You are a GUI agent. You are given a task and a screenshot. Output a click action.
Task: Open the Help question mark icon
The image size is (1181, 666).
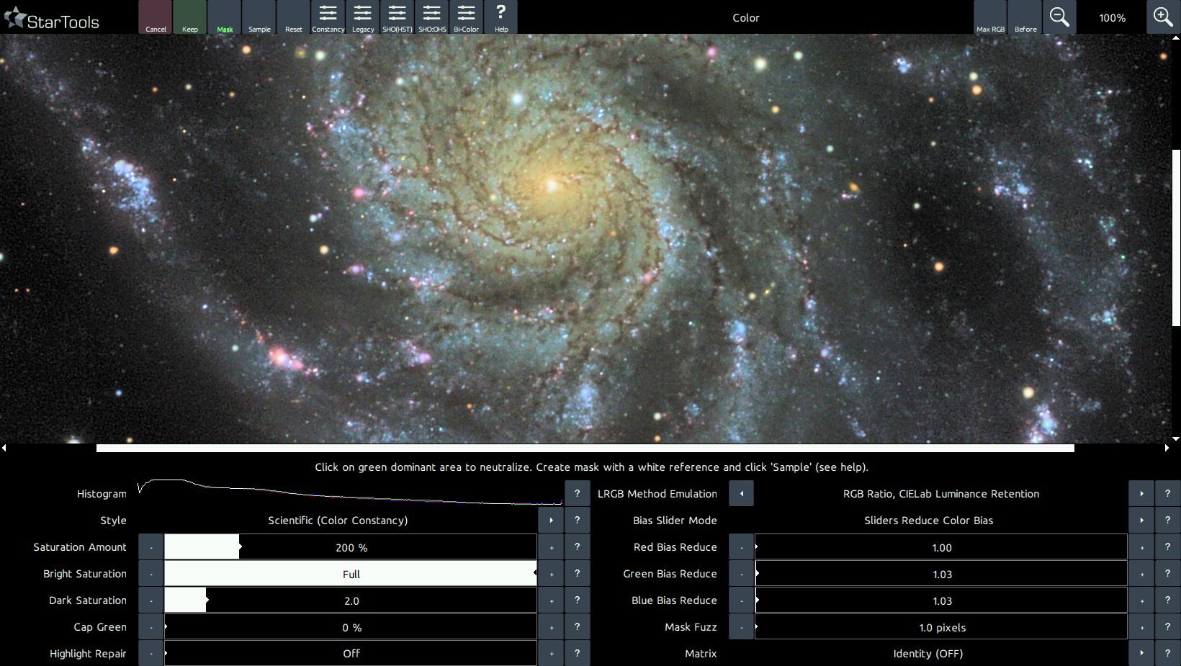click(501, 17)
